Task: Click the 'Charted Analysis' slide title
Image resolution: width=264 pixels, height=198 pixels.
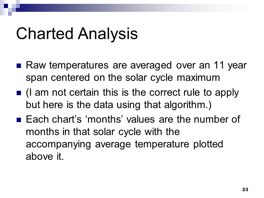Action: [x=77, y=34]
